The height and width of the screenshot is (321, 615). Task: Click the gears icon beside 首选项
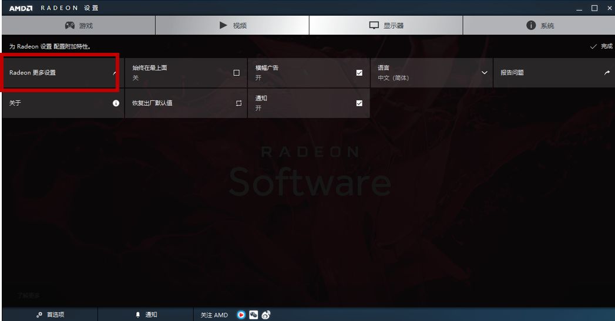39,315
